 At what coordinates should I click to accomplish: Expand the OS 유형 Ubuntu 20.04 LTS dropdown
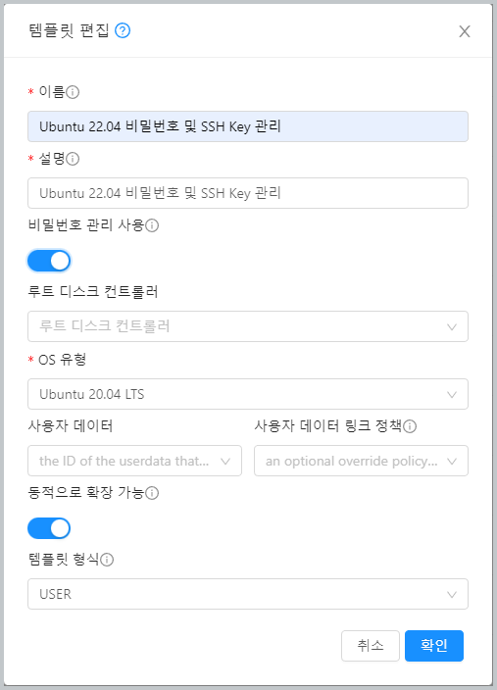click(x=248, y=394)
